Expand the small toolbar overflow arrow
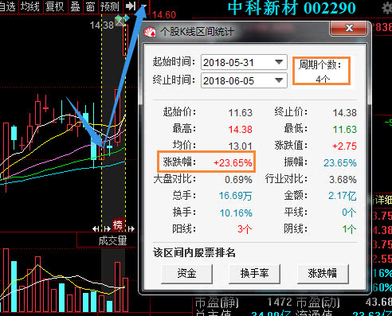The height and width of the screenshot is (316, 392). [x=143, y=6]
